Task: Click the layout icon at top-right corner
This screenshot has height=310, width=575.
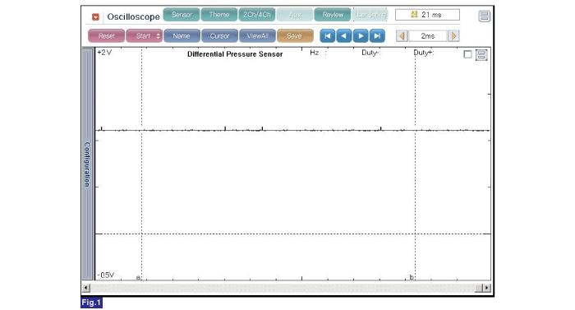Action: pos(484,16)
